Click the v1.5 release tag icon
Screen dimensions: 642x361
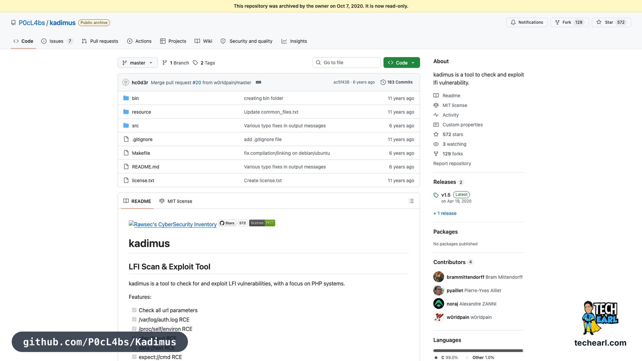tap(436, 195)
